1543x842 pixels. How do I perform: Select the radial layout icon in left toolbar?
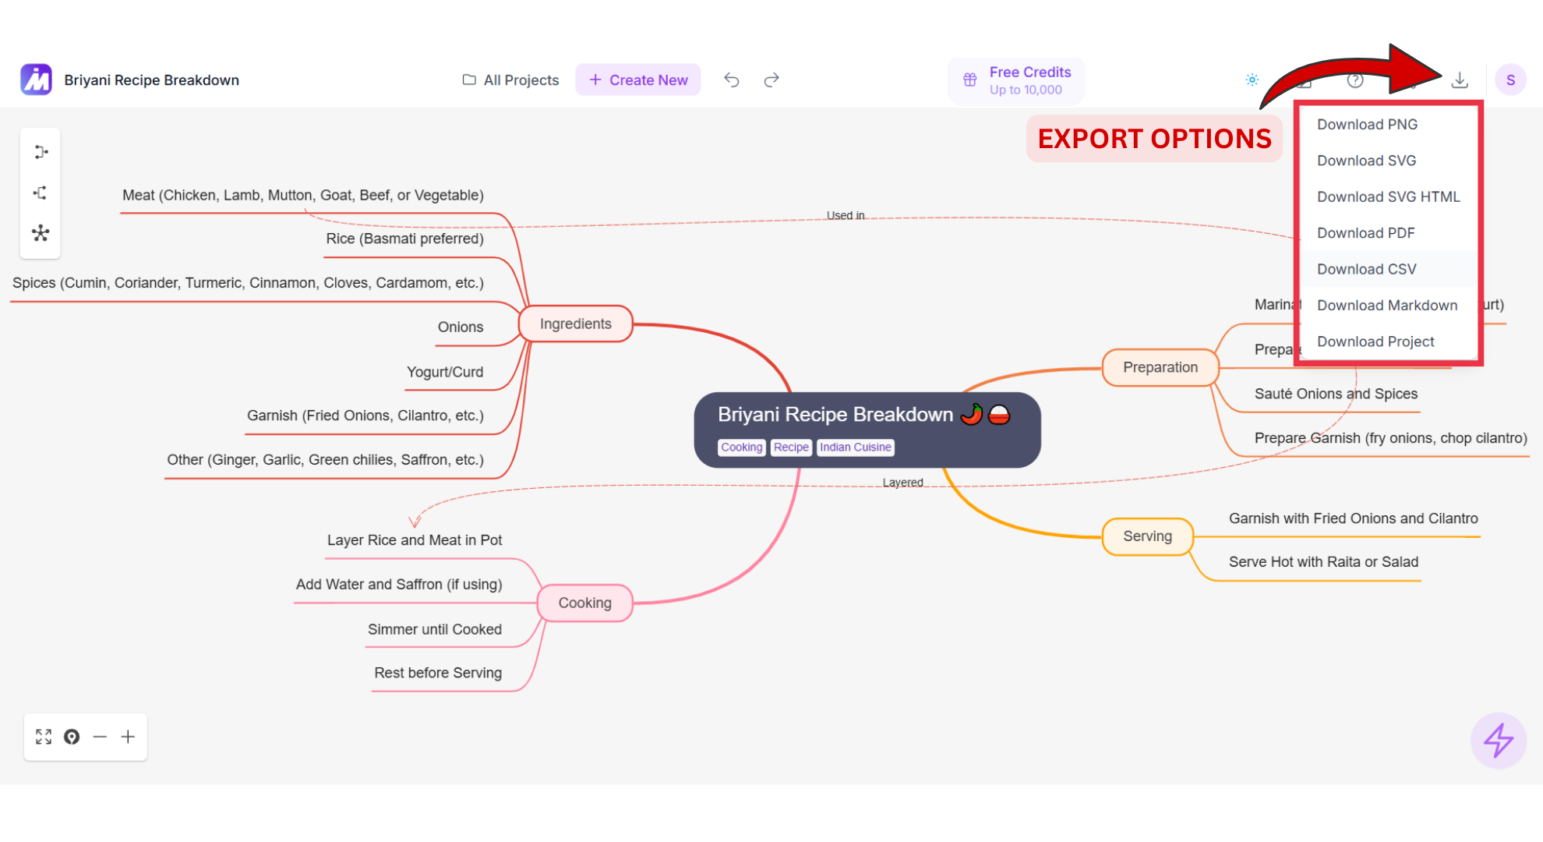pyautogui.click(x=41, y=233)
